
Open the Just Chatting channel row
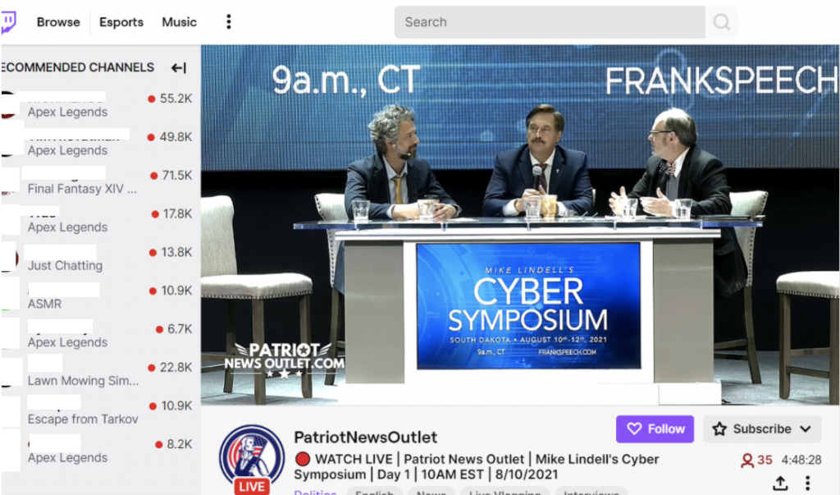point(99,259)
